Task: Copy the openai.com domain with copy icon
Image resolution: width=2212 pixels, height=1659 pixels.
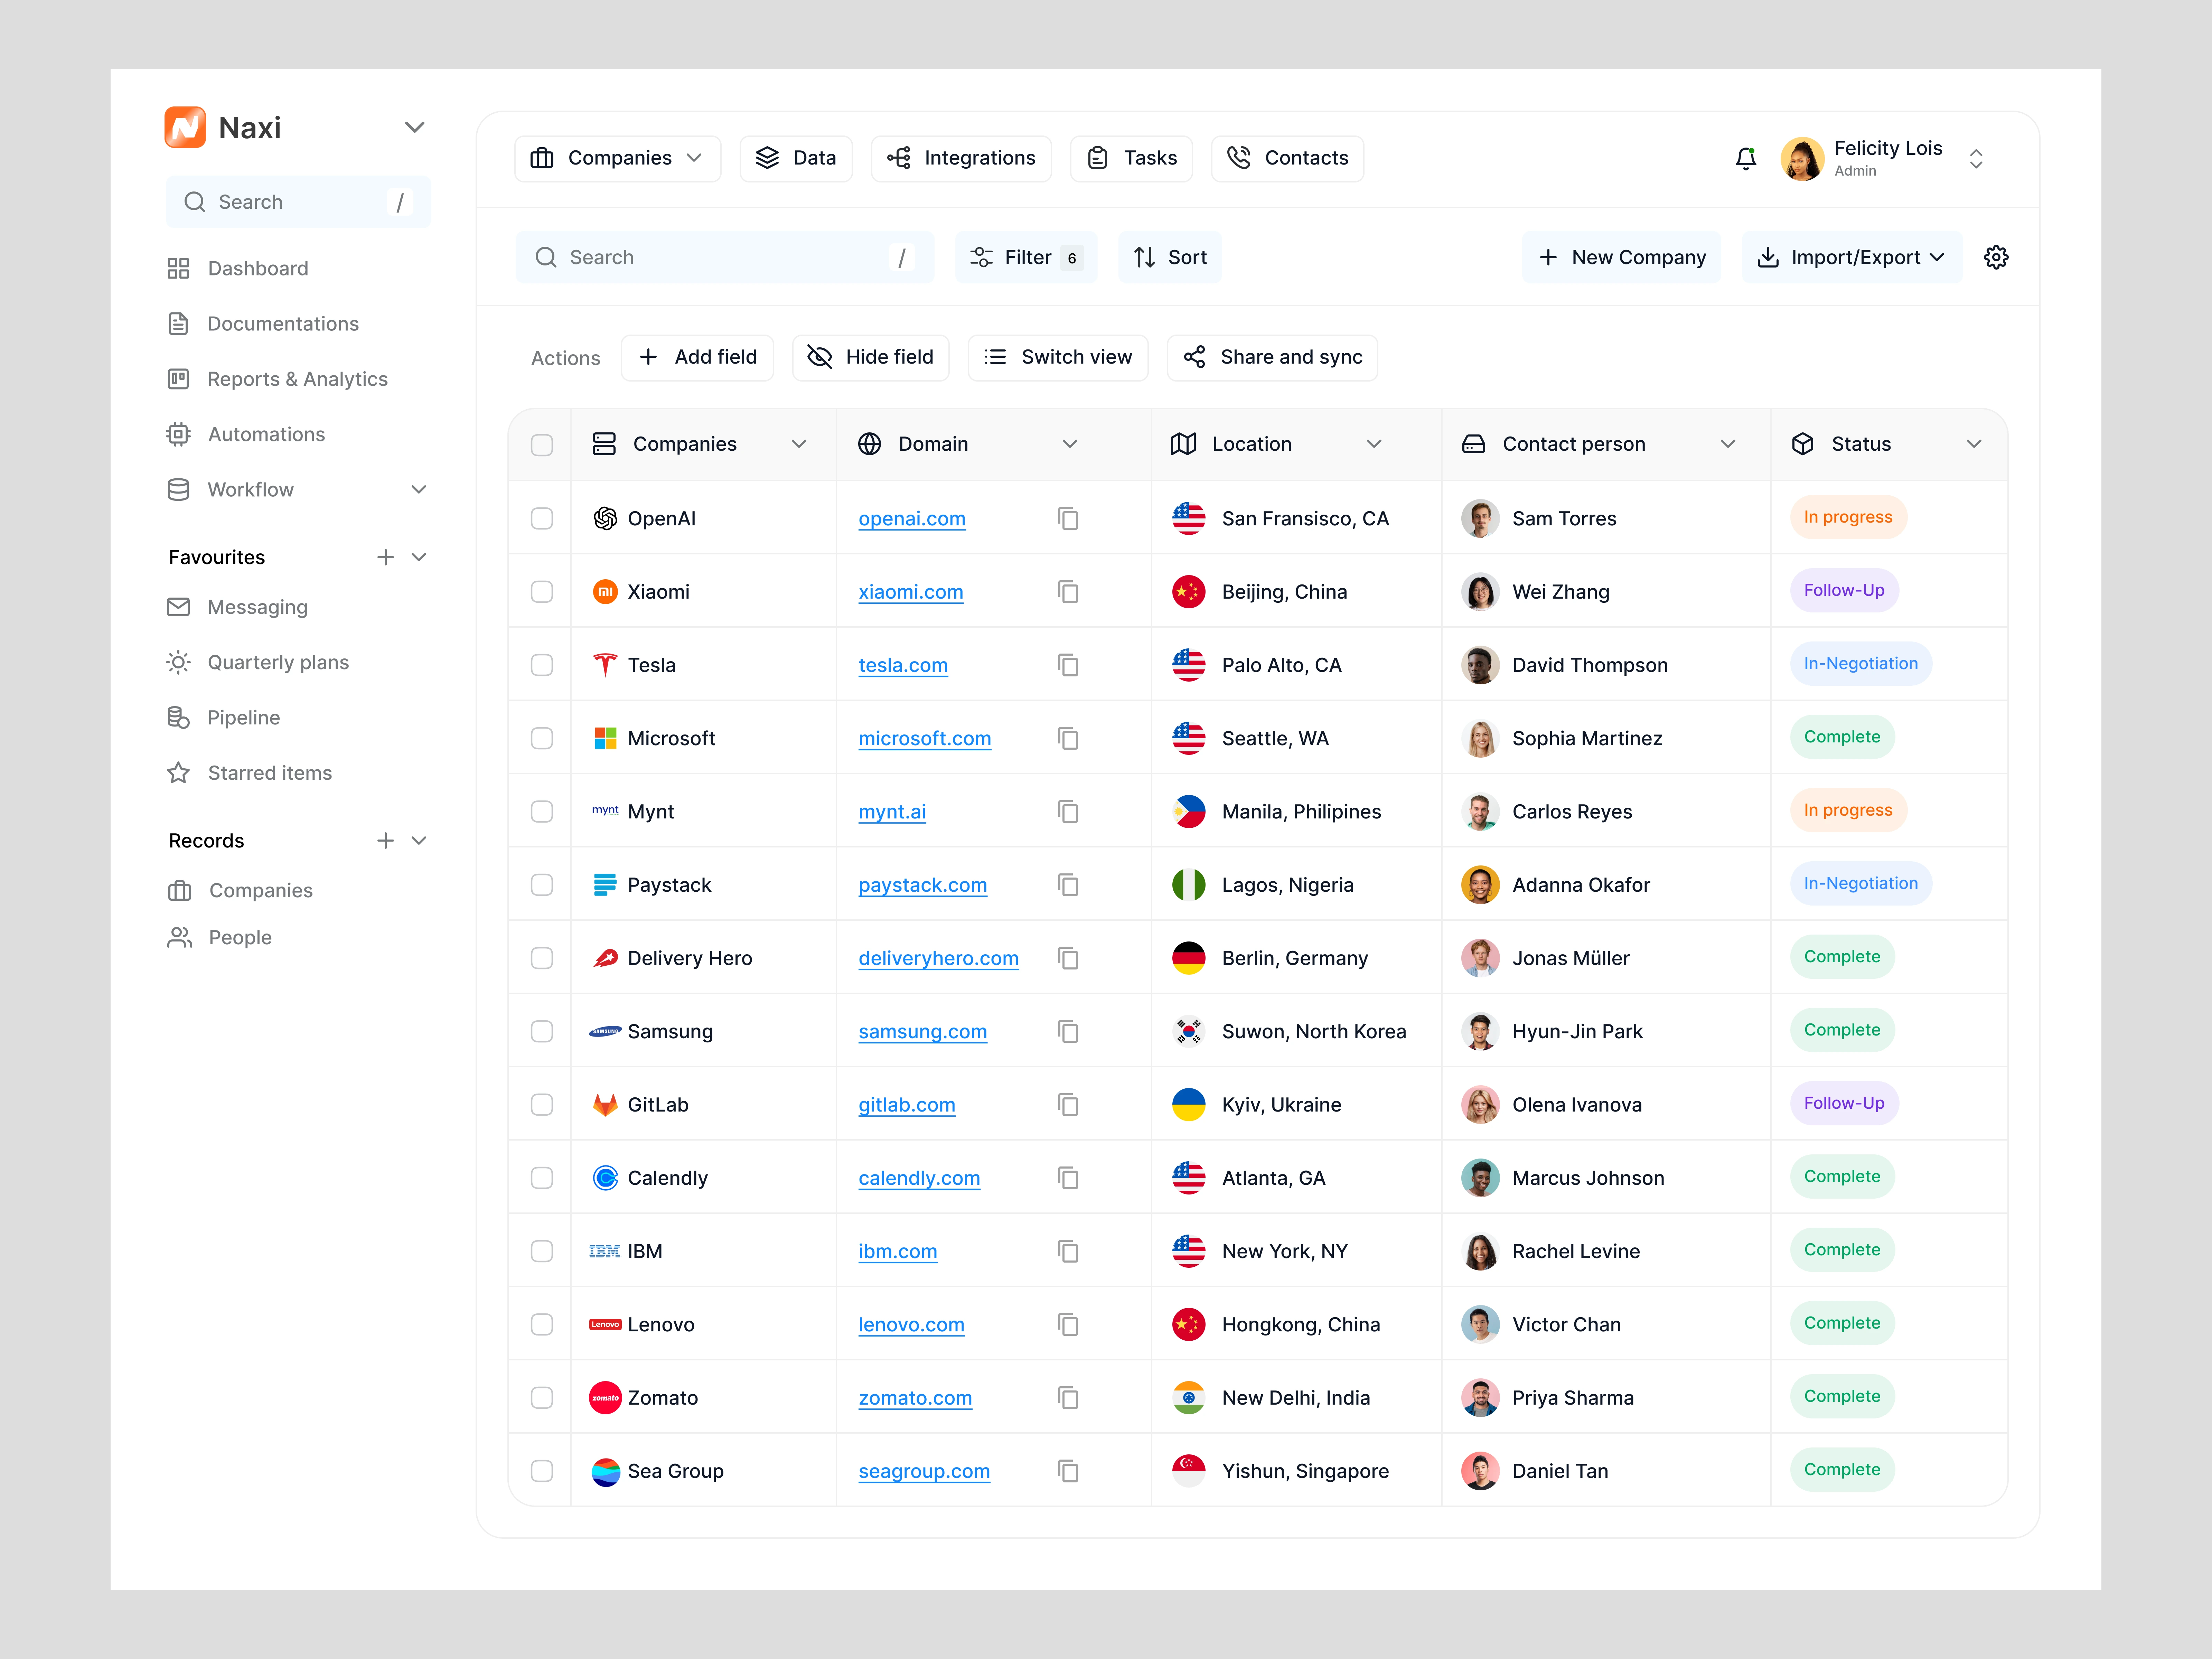Action: click(x=1068, y=518)
